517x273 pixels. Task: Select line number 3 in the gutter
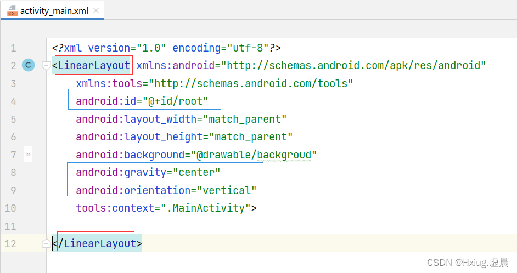pyautogui.click(x=13, y=84)
